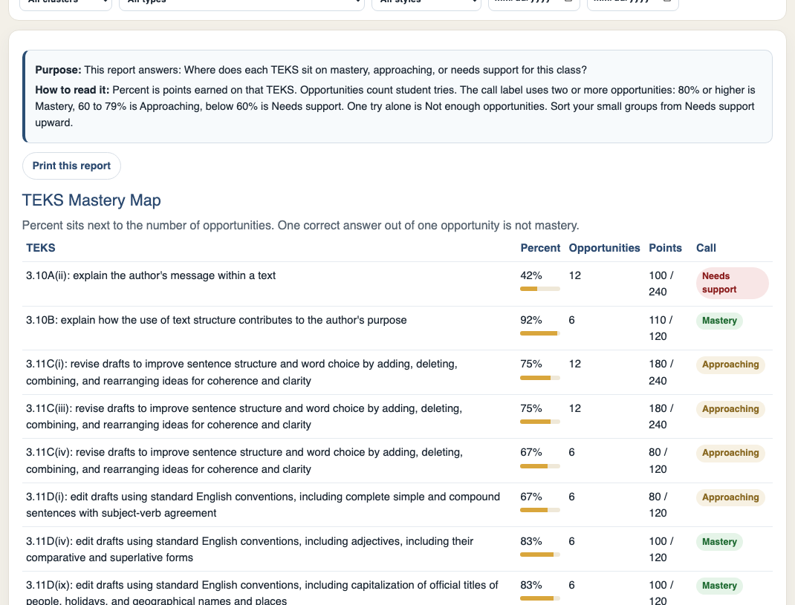Screen dimensions: 795x605
Task: Click opportunities count 6 for 3.11C(iv)
Action: tap(571, 453)
